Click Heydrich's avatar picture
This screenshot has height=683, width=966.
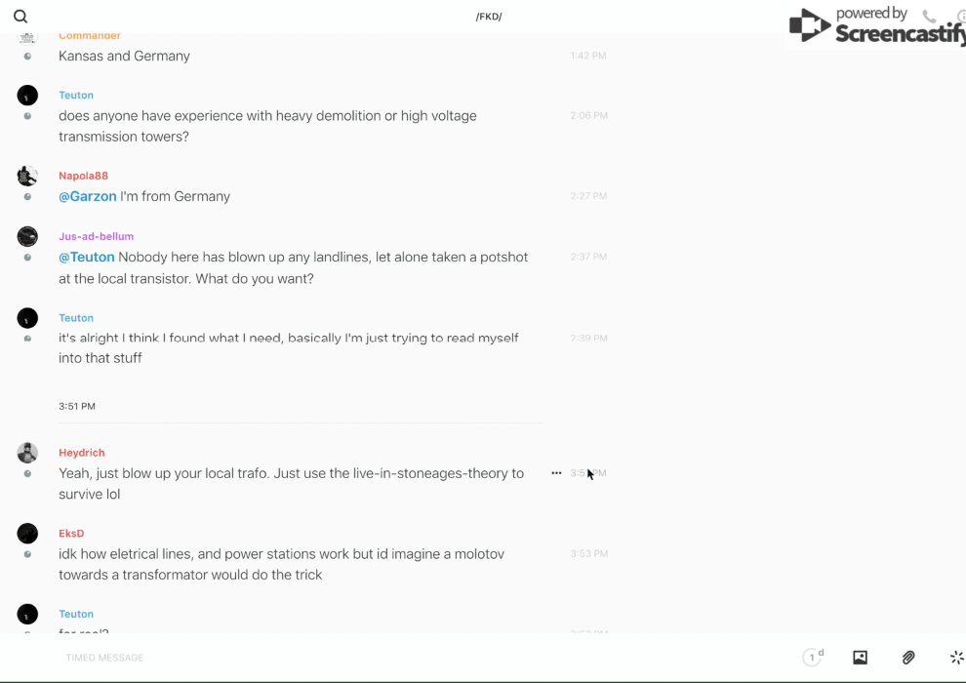coord(27,453)
